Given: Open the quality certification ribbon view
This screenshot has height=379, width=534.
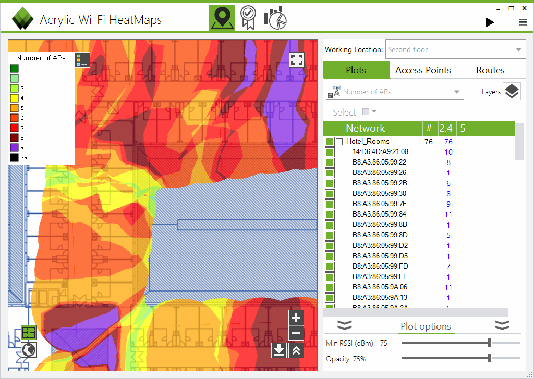Looking at the screenshot, I should [248, 18].
